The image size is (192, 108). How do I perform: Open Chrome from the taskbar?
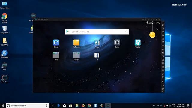coord(89,105)
